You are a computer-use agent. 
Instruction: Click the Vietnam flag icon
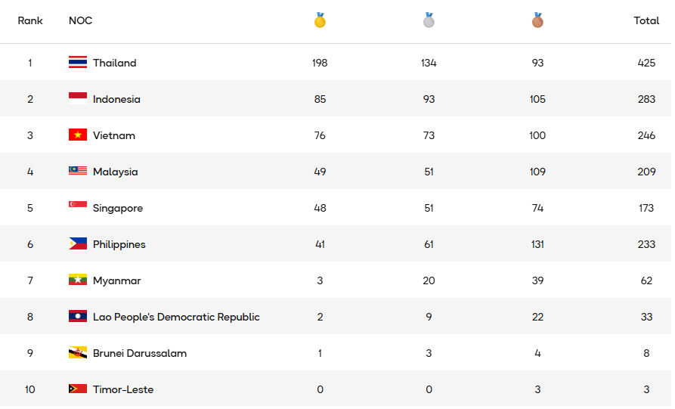point(78,135)
